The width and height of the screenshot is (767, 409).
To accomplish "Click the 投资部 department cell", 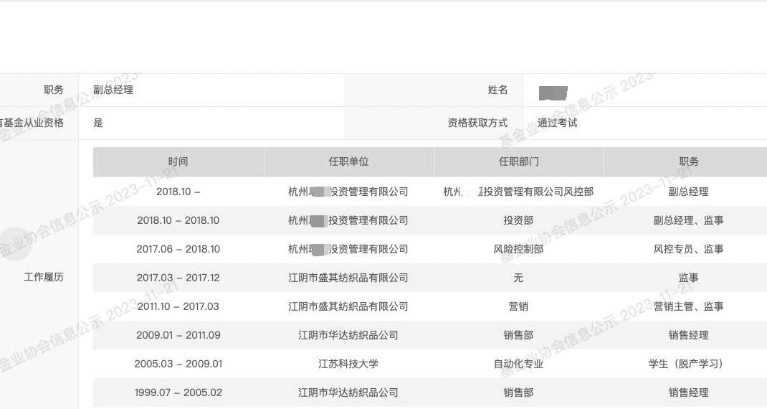I will [518, 220].
